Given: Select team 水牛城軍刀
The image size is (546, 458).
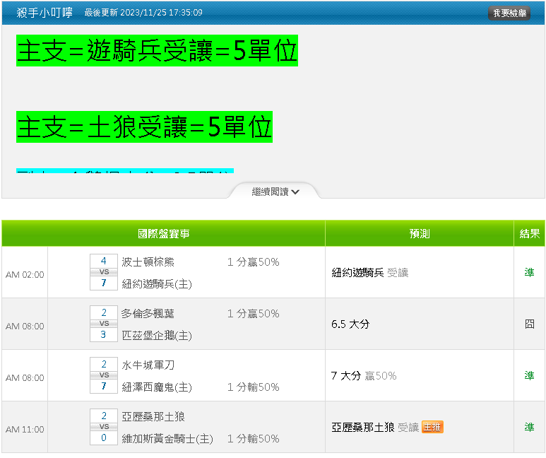Looking at the screenshot, I should (x=148, y=365).
